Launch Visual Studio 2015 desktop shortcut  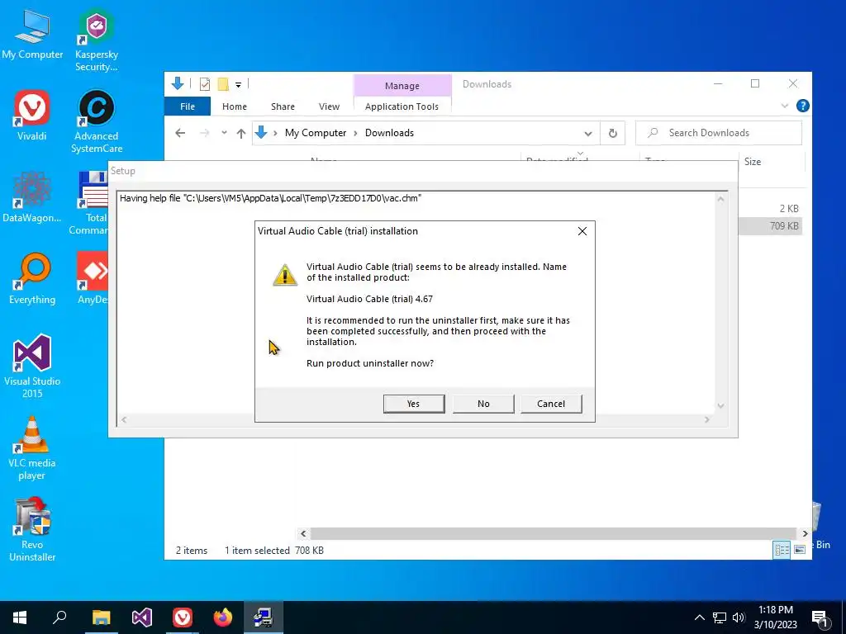(x=32, y=366)
